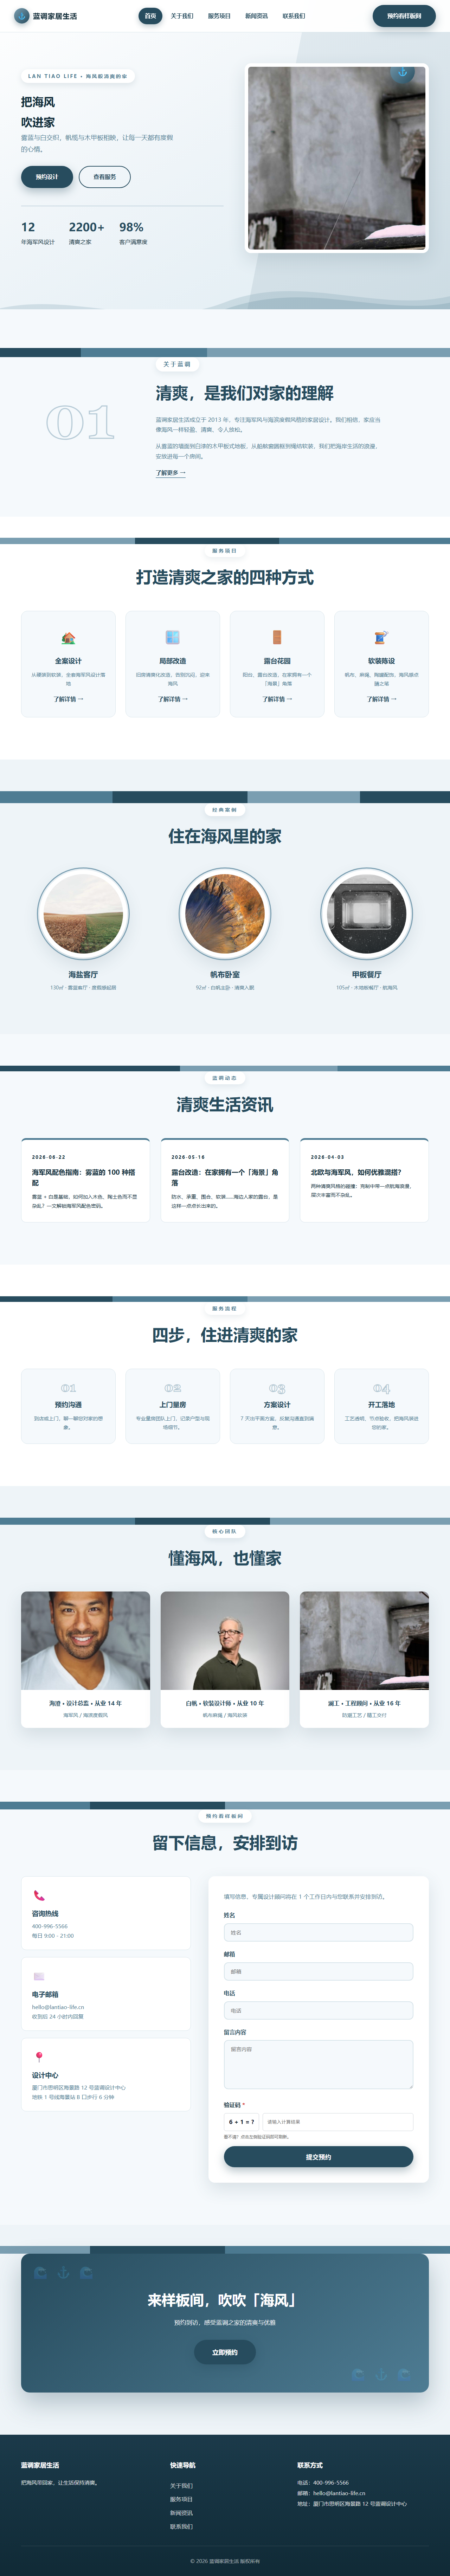Open the news article 北欧与海军风
The height and width of the screenshot is (2576, 450).
coord(356,1172)
